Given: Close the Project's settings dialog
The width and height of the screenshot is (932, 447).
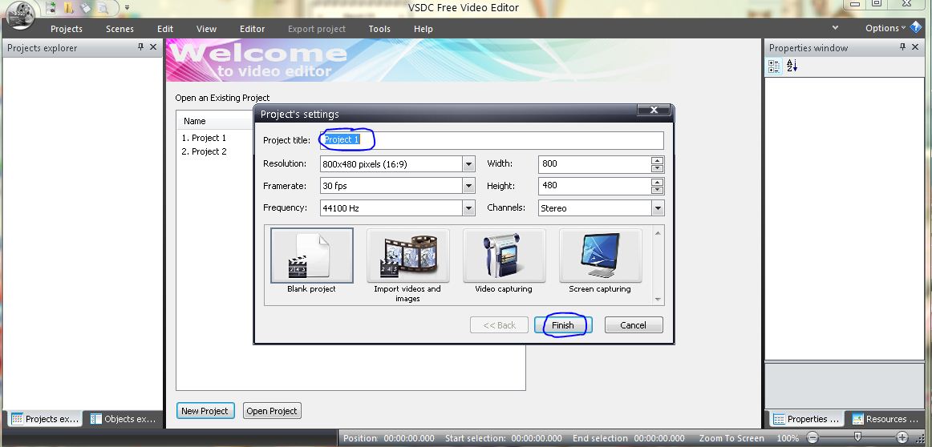Looking at the screenshot, I should pyautogui.click(x=654, y=110).
